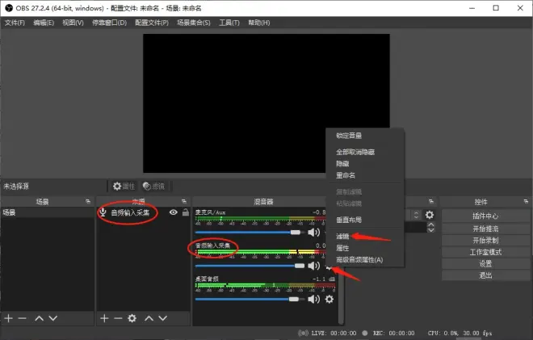Click the black preview canvas

pyautogui.click(x=266, y=103)
